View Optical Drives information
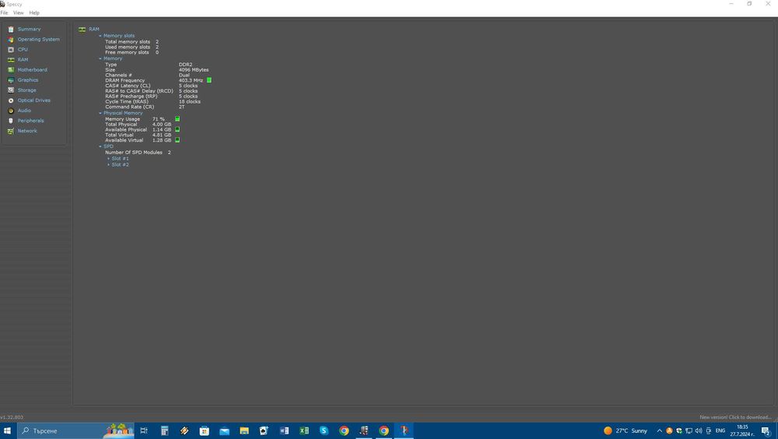Screen dimensions: 778x439 [33, 100]
